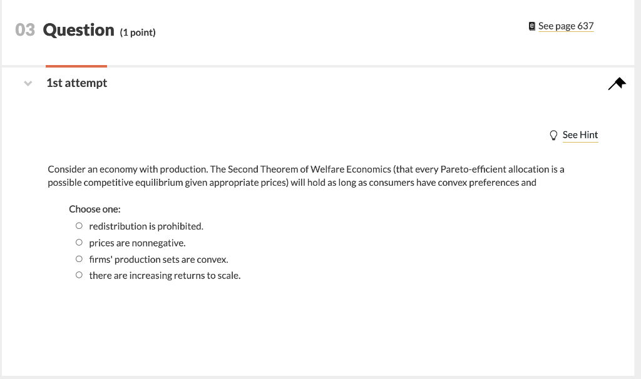Switch to the 1st attempt tab
This screenshot has width=641, height=379.
76,83
